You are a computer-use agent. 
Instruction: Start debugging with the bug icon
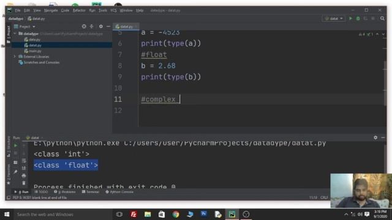coord(358,18)
